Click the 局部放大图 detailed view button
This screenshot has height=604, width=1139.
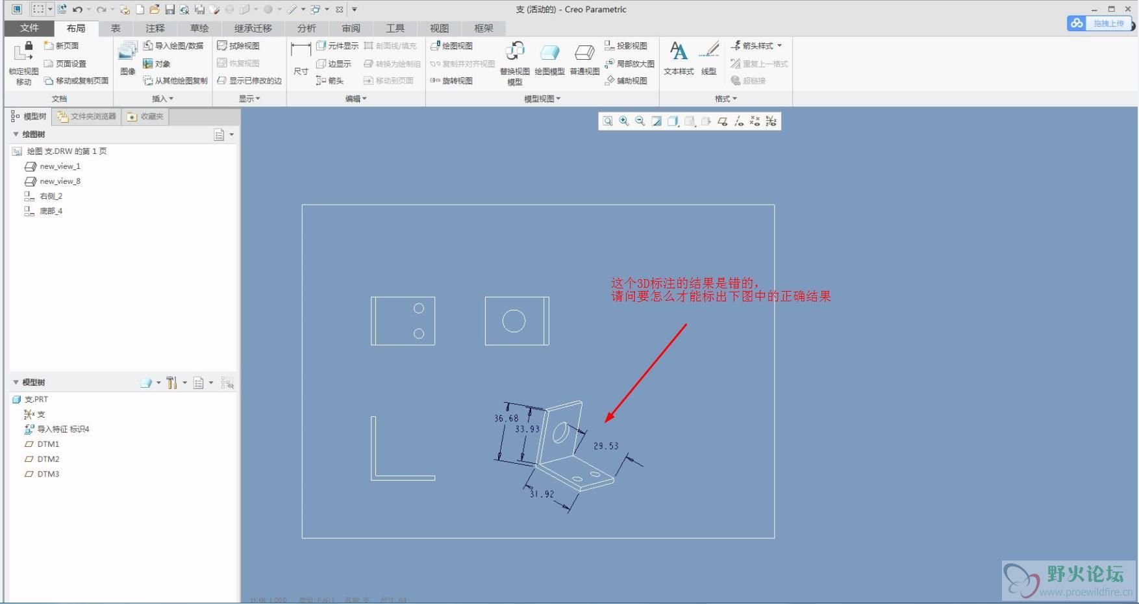(x=629, y=64)
